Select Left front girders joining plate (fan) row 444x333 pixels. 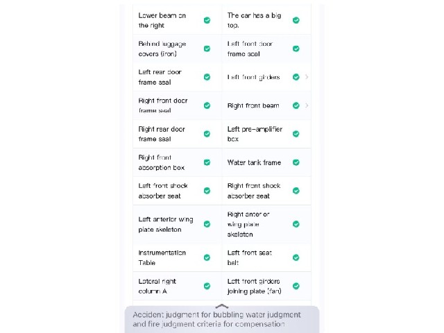pyautogui.click(x=266, y=286)
